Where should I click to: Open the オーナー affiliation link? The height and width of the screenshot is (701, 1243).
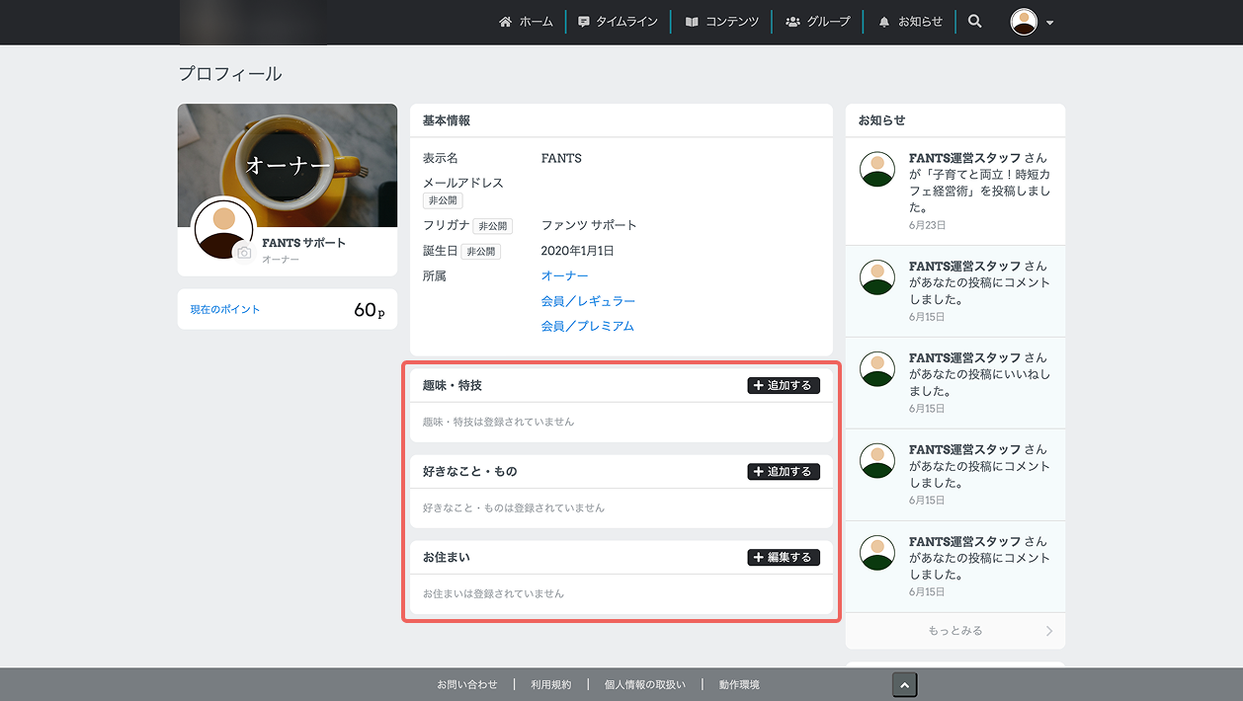564,275
